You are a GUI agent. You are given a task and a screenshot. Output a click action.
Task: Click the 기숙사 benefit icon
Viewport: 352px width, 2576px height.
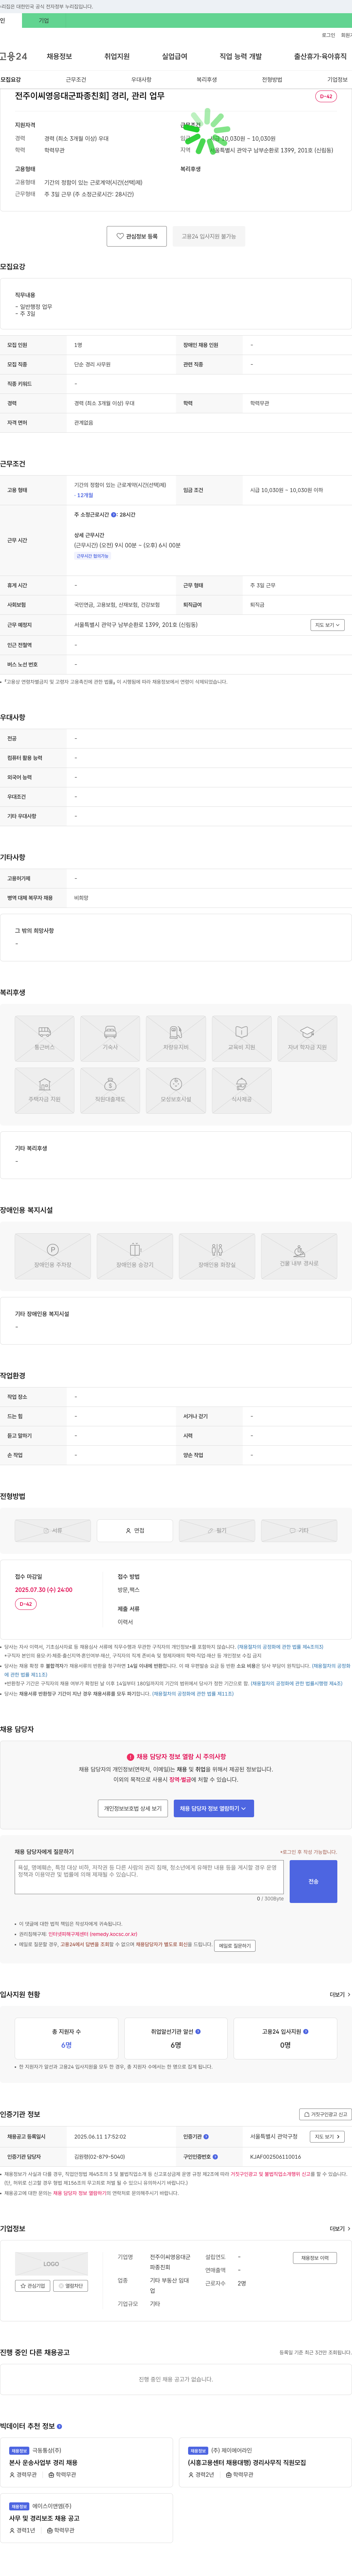[110, 1038]
